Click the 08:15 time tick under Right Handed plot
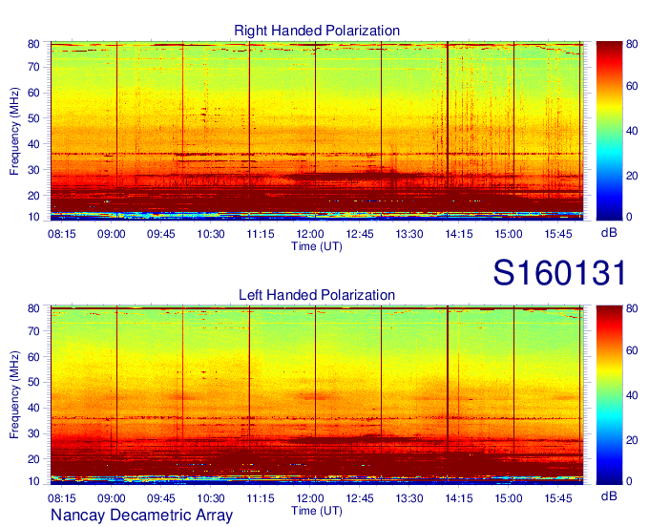The width and height of the screenshot is (649, 527). click(62, 234)
